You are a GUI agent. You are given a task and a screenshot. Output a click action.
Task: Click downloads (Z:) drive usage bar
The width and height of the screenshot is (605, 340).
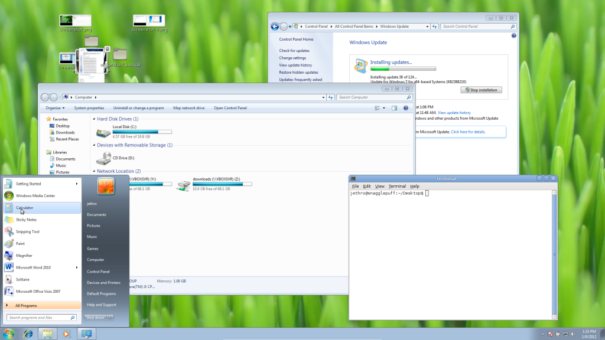pos(222,184)
